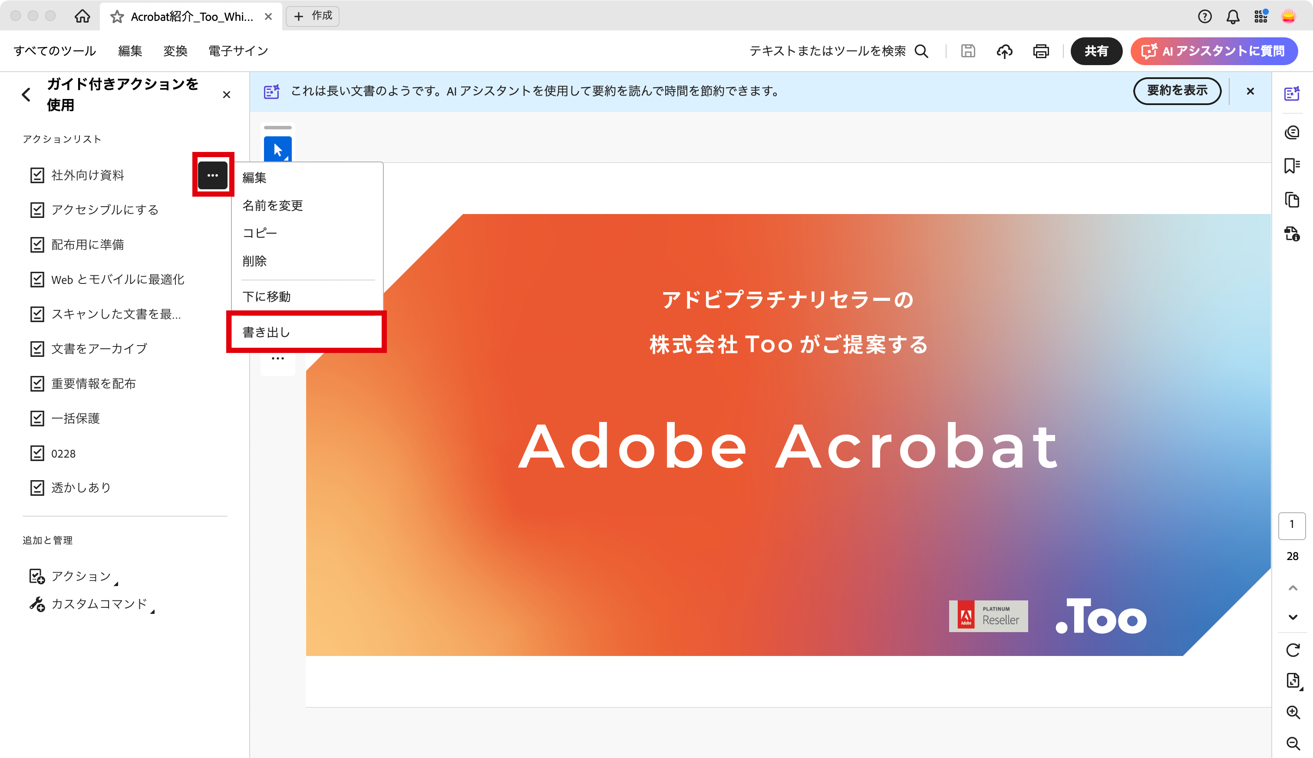Image resolution: width=1313 pixels, height=758 pixels.
Task: Click the print icon in toolbar
Action: pyautogui.click(x=1041, y=51)
